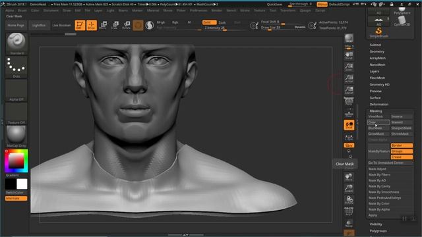Choose the Rotate transform tool
Image resolution: width=422 pixels, height=237 pixels.
tap(126, 25)
